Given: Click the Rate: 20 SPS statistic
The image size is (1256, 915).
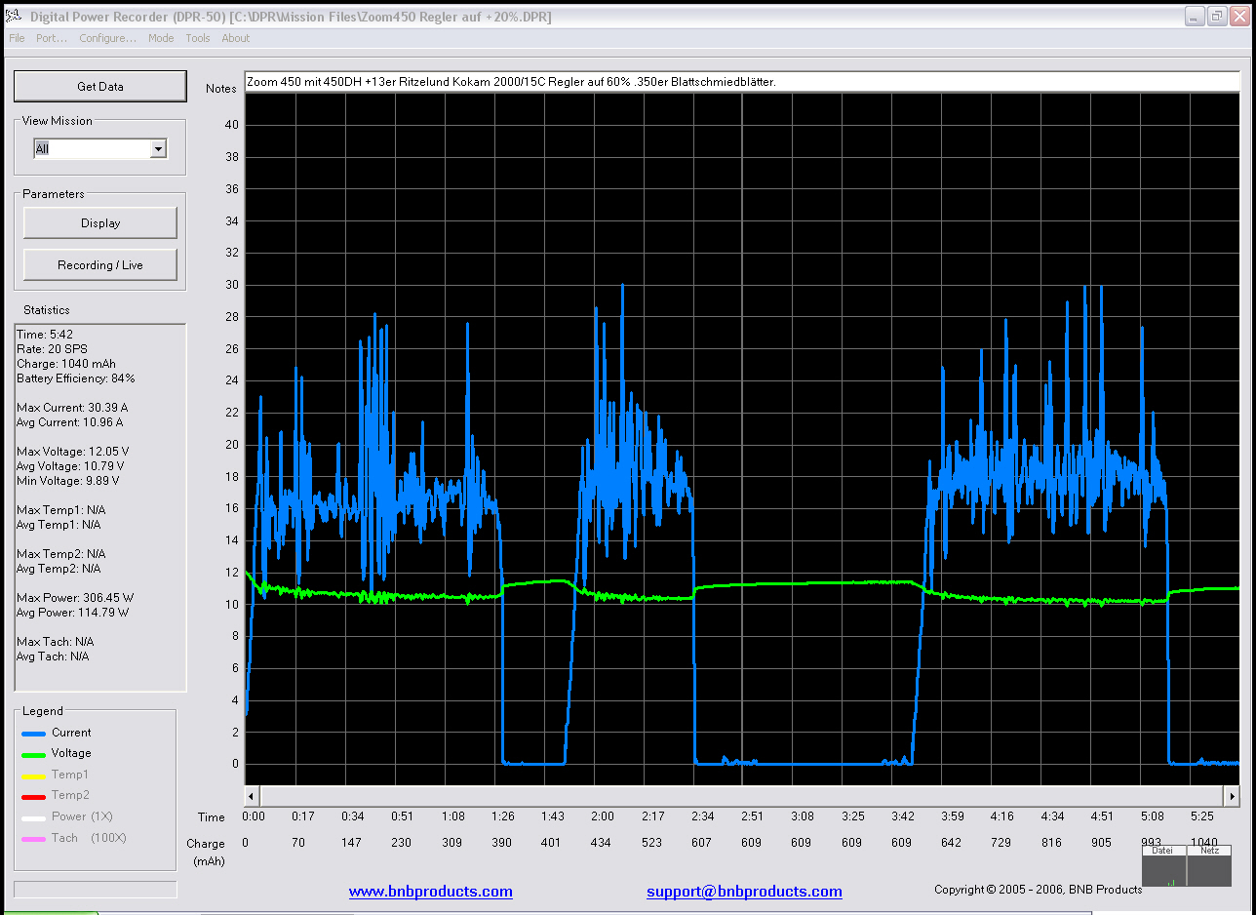Looking at the screenshot, I should coord(52,349).
